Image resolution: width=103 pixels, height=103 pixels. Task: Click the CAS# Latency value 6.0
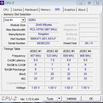pos(36,60)
